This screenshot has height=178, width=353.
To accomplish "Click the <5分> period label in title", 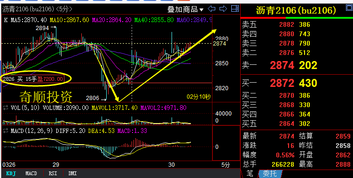I will coord(64,9).
